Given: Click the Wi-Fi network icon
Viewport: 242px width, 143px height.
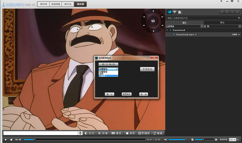Looking at the screenshot, I should click(175, 12).
